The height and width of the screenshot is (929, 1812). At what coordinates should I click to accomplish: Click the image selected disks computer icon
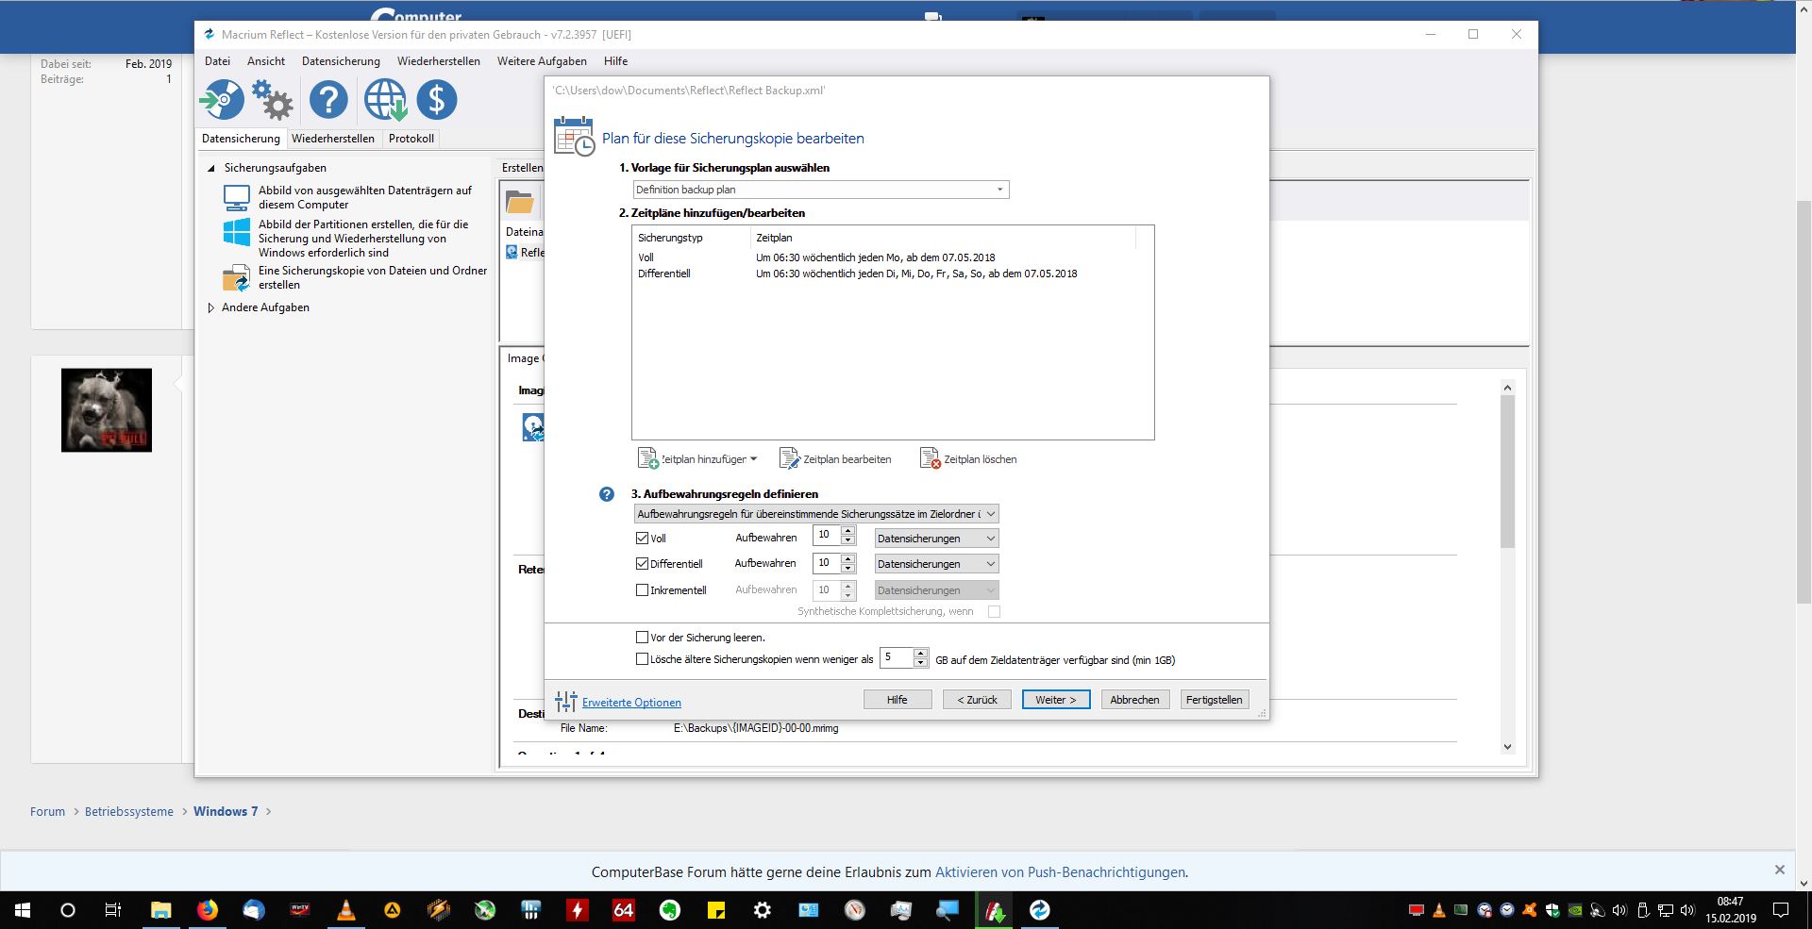tap(236, 197)
